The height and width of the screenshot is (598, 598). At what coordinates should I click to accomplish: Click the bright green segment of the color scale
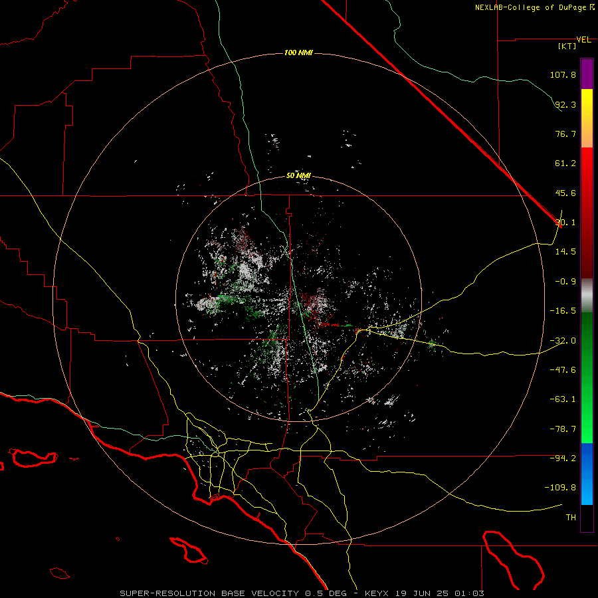click(587, 377)
